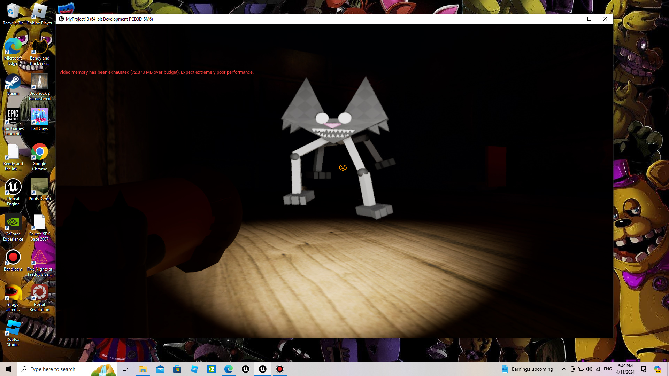
Task: Open the Portal Revolution desktop shortcut
Action: (x=39, y=293)
